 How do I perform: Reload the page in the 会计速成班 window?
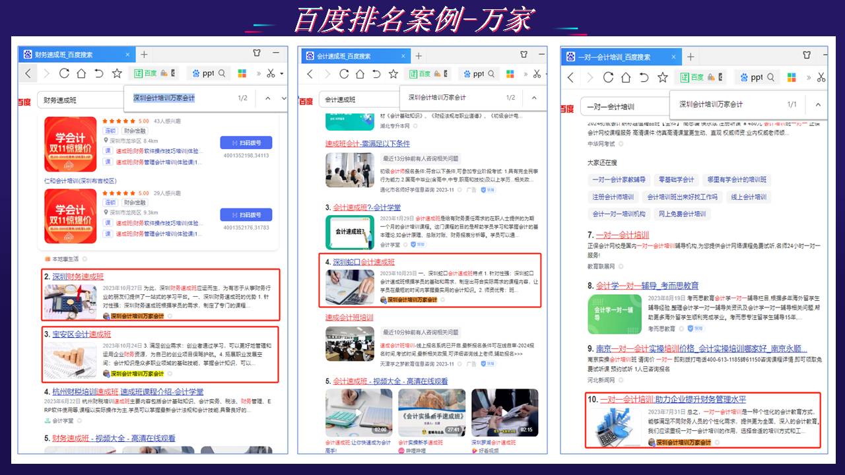[x=344, y=74]
